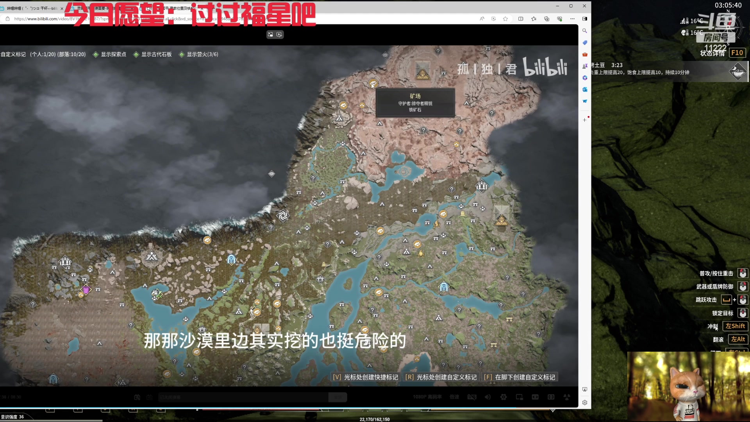Open Browser essentials heart icon
The image size is (750, 422).
[x=559, y=19]
